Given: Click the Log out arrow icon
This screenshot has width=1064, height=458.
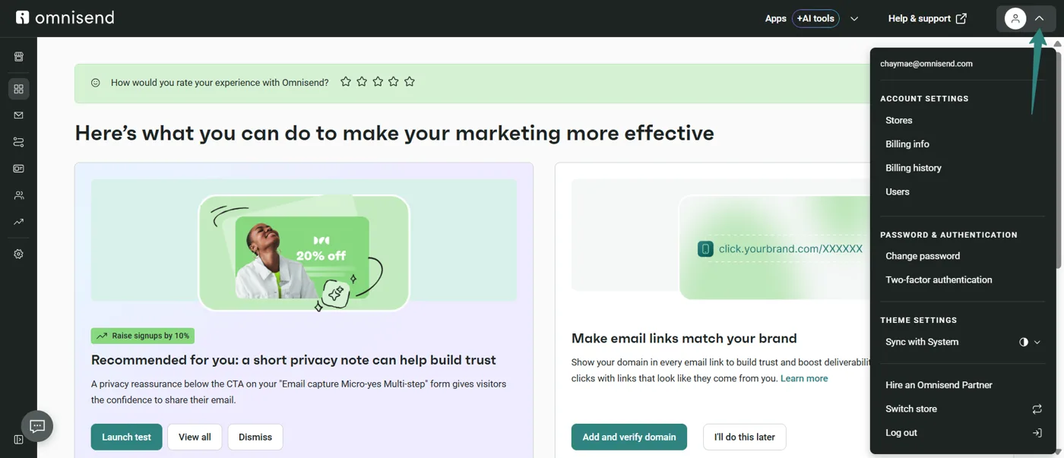Looking at the screenshot, I should pyautogui.click(x=1037, y=433).
